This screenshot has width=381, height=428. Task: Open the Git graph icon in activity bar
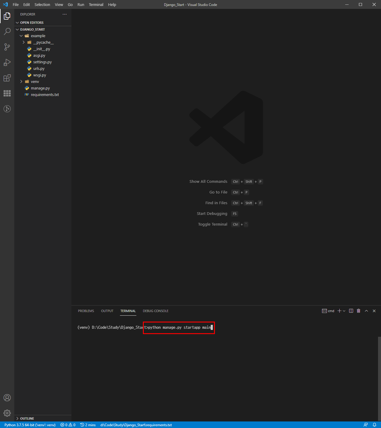[x=7, y=109]
